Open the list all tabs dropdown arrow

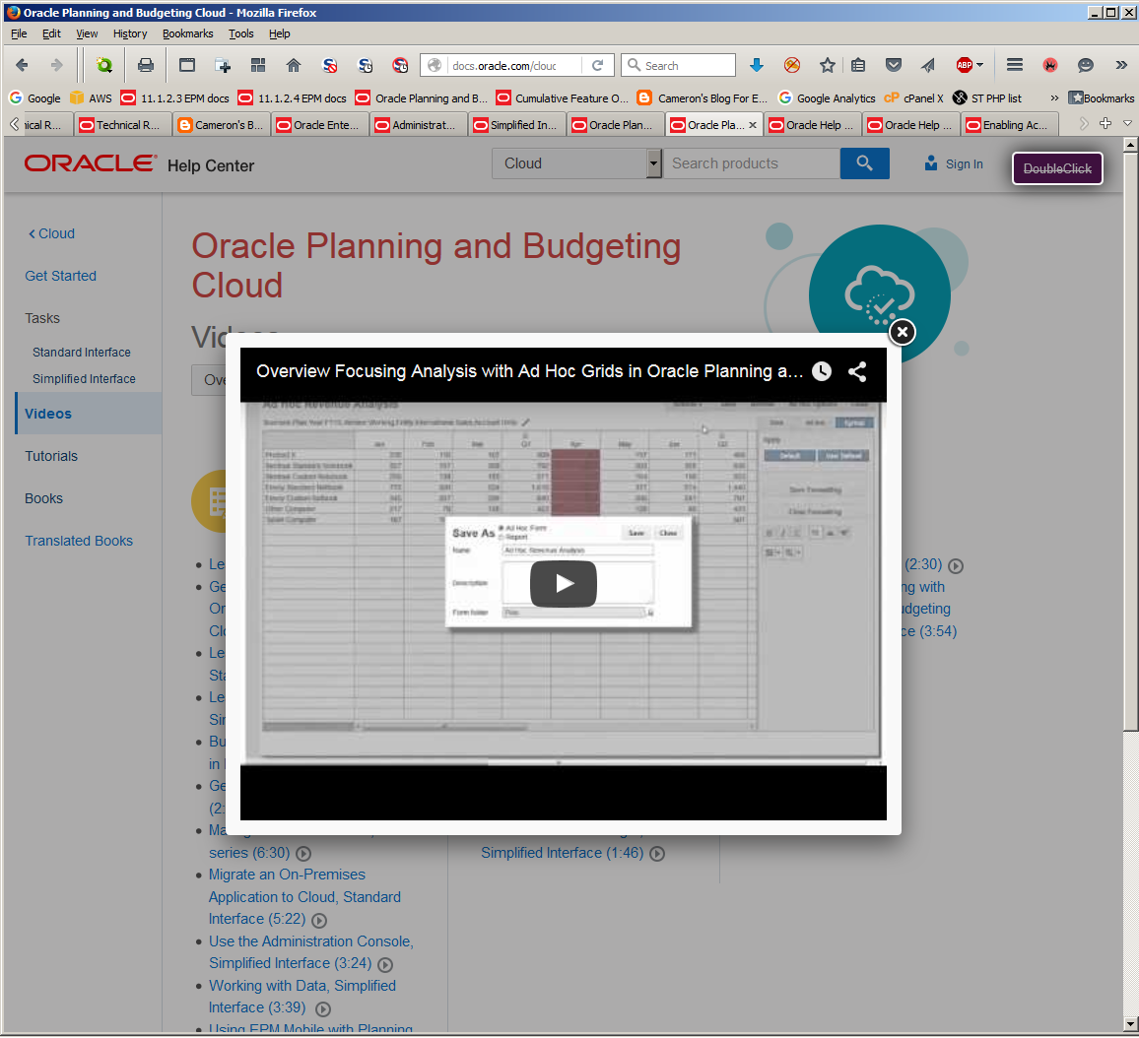[x=1127, y=124]
